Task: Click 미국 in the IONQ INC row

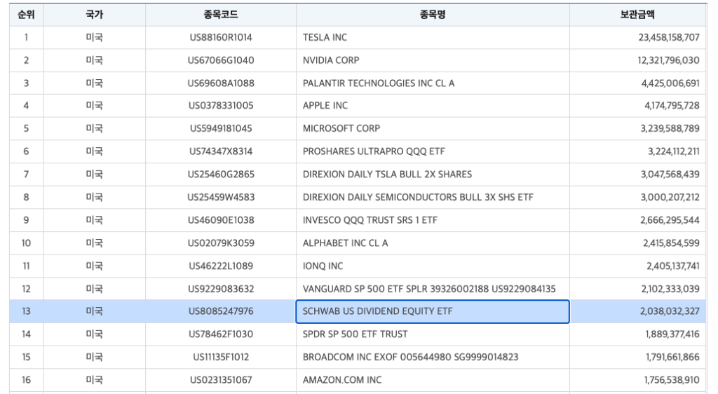Action: coord(95,266)
